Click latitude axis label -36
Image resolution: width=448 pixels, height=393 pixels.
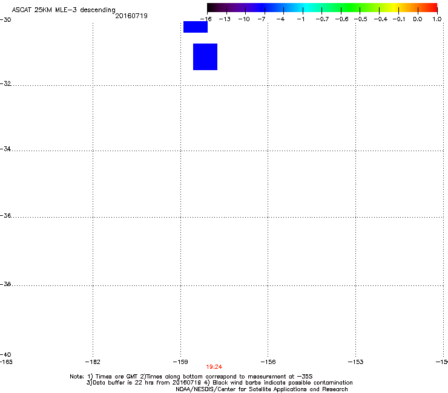click(5, 215)
